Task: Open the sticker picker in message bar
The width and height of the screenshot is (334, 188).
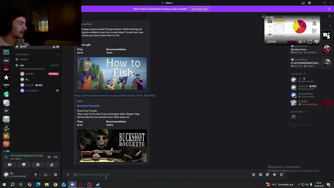Action: click(267, 175)
